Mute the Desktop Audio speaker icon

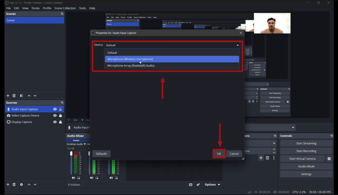point(73,178)
